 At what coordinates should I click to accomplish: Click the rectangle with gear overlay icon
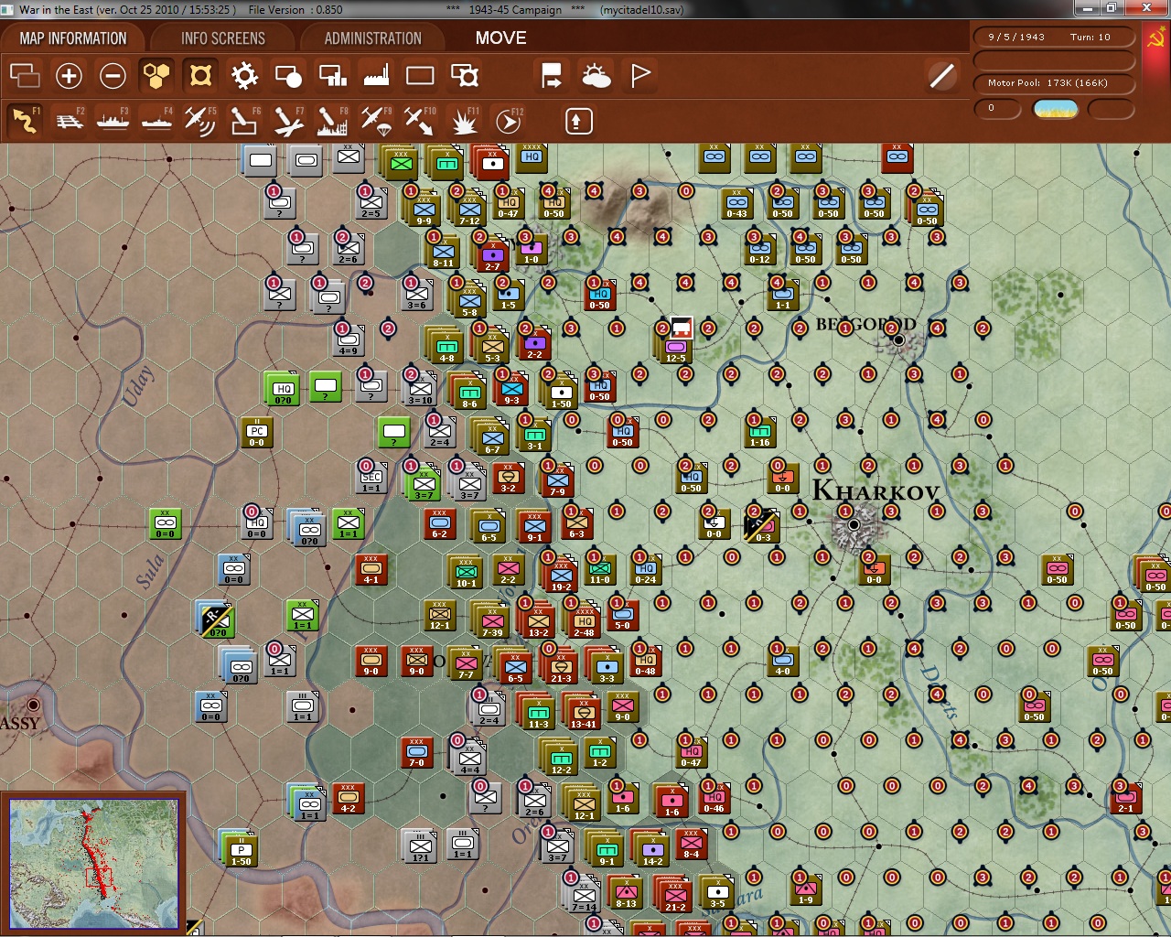(465, 75)
